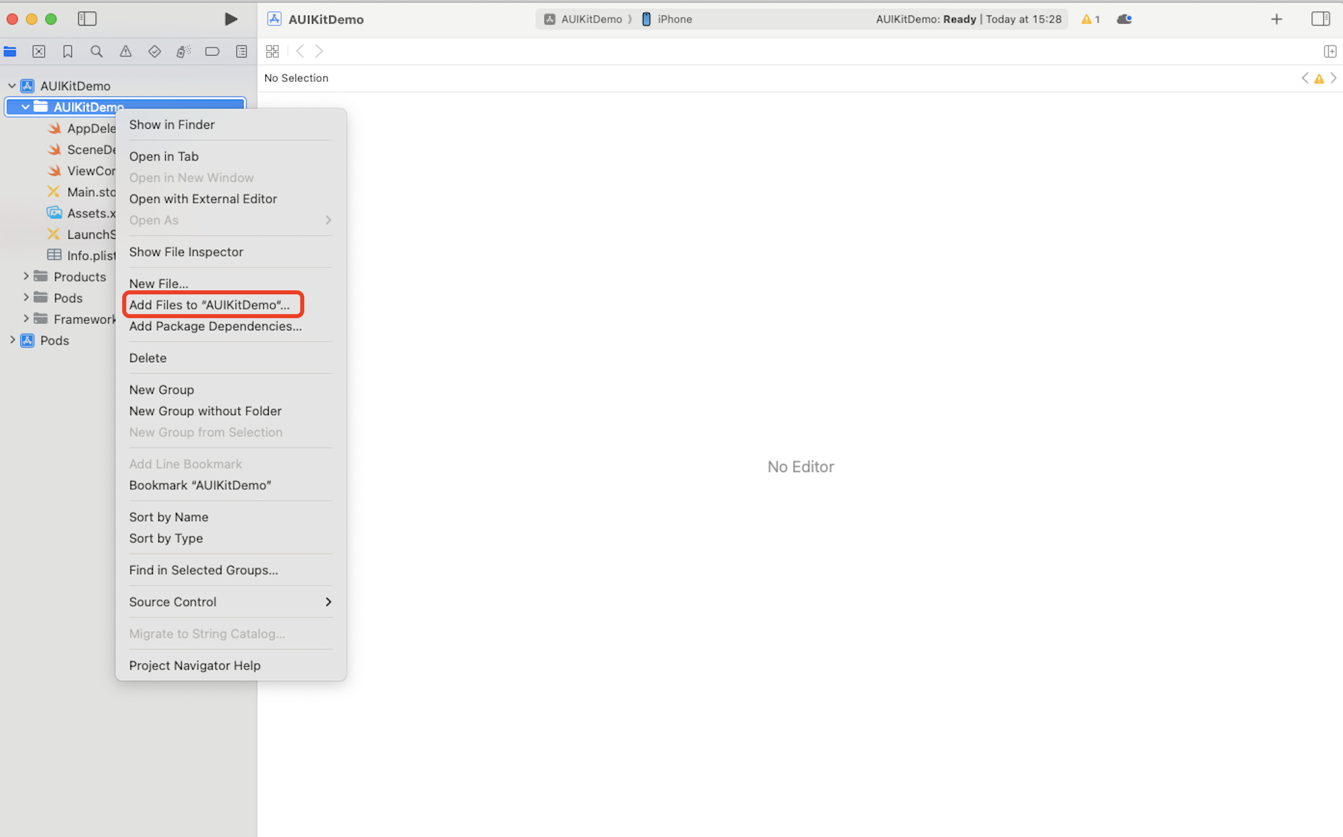Open the Bookmark navigator
This screenshot has height=837, width=1343.
[68, 52]
